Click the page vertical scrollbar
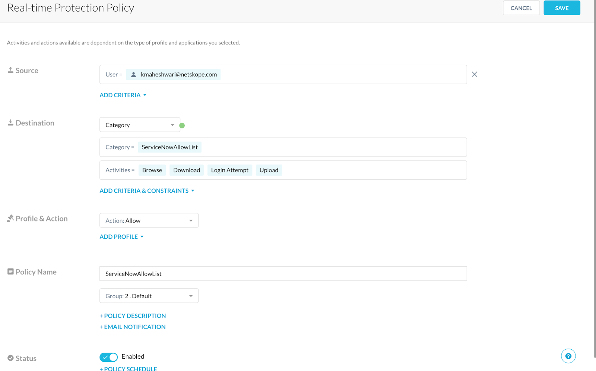Viewport: 596px width, 371px height. coord(595,179)
